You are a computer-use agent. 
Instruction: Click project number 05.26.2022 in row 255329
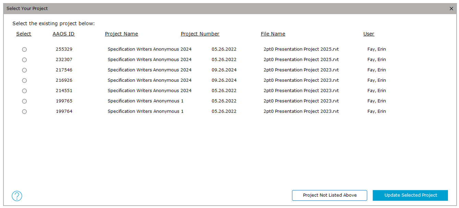(224, 49)
